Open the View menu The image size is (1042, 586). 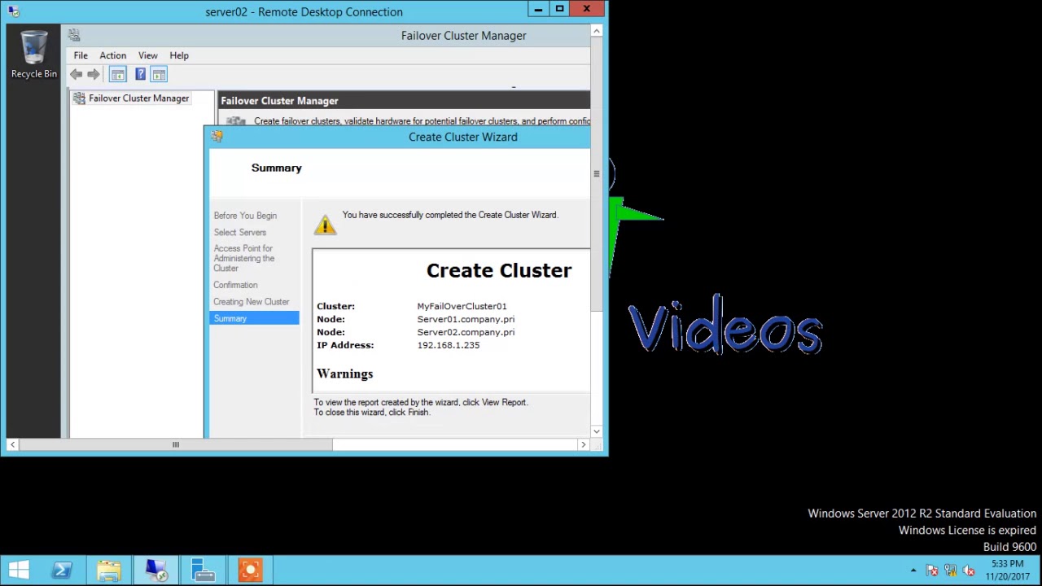[147, 55]
